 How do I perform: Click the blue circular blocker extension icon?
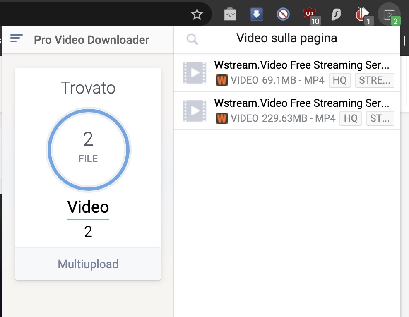283,15
